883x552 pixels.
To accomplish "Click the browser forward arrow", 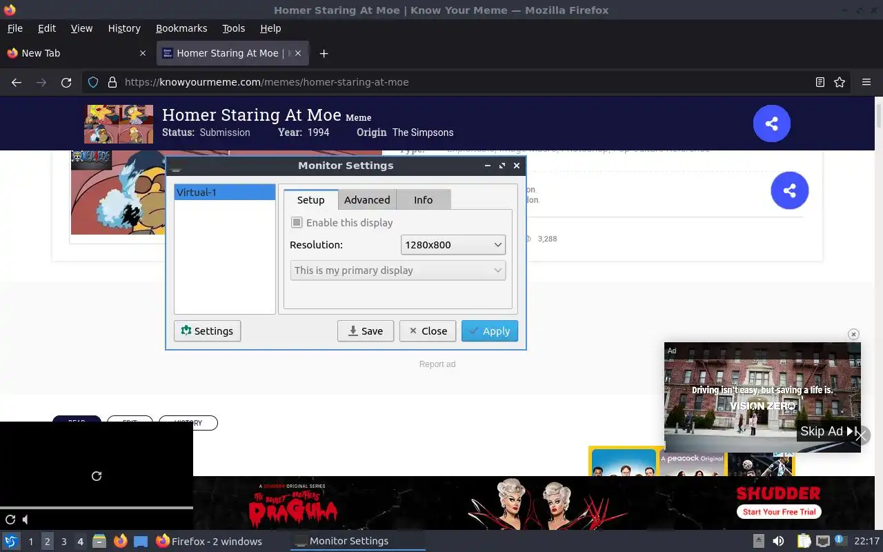I will 41,82.
